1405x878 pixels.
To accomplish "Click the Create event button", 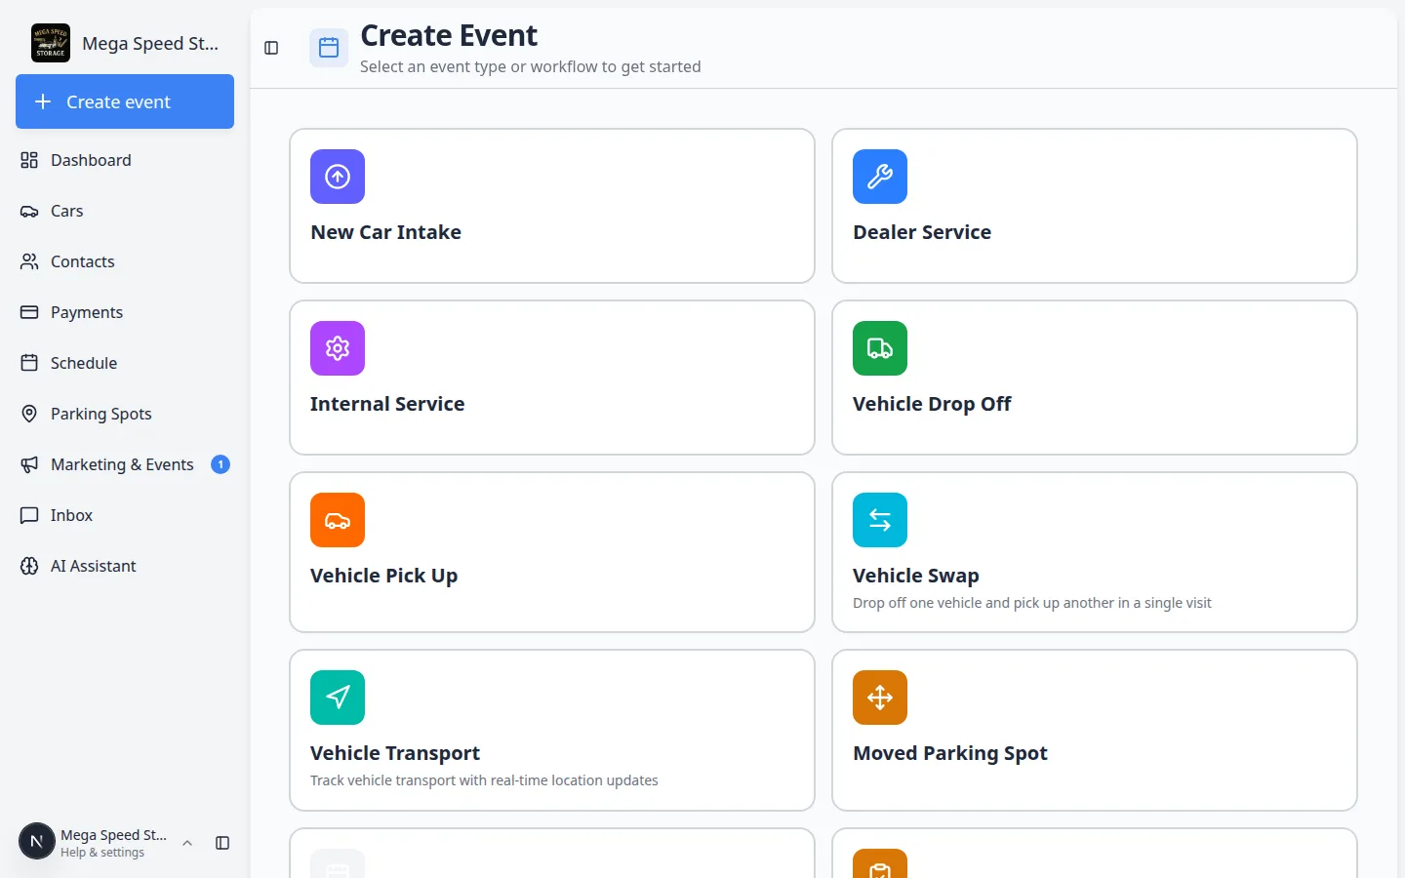I will (x=125, y=101).
